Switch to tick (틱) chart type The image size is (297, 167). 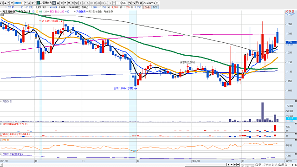[76, 3]
